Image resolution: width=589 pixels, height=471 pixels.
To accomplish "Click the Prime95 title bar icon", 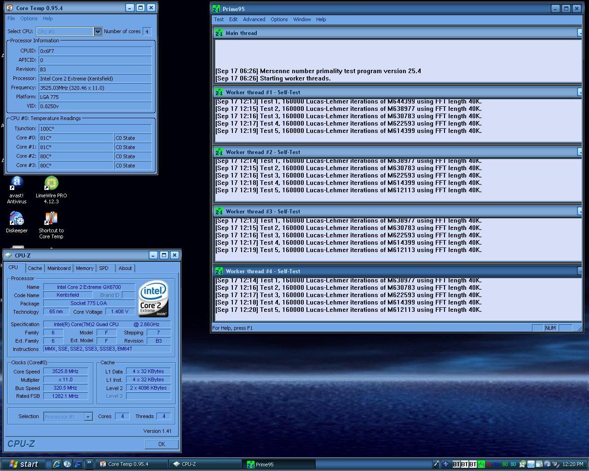I will (216, 8).
